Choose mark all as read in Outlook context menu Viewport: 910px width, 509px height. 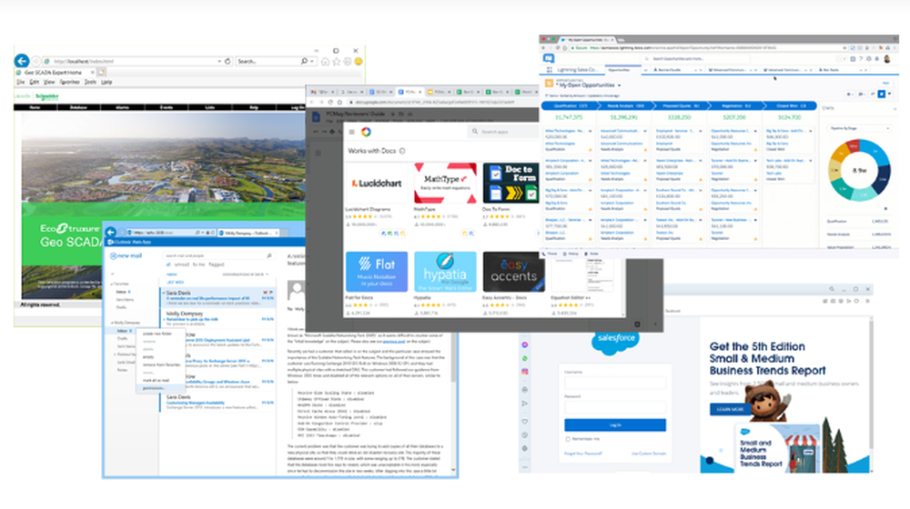[156, 380]
